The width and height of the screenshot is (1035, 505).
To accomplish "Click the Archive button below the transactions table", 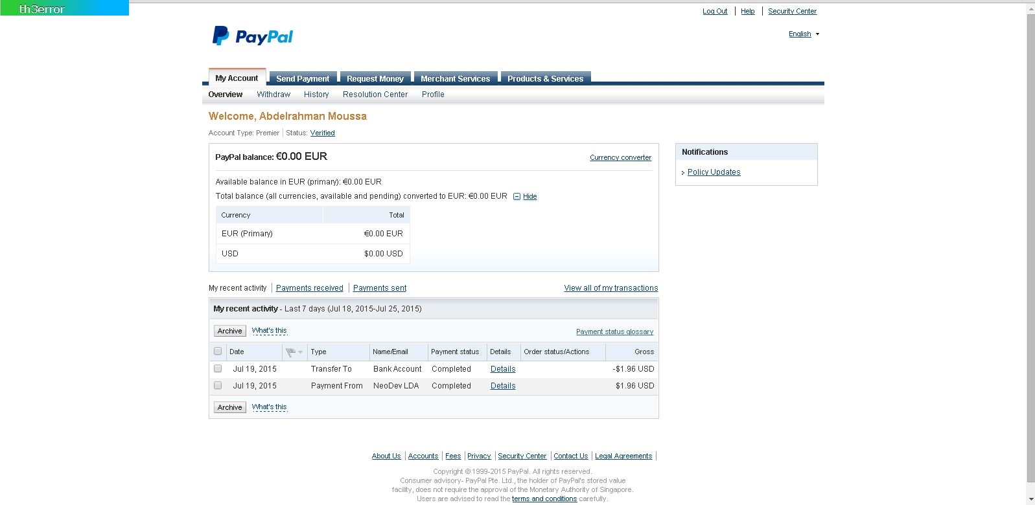I will tap(230, 407).
